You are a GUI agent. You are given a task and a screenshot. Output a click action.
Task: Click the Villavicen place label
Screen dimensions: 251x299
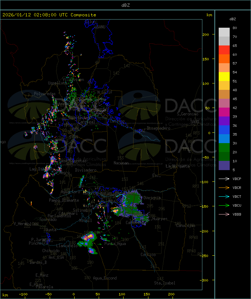[73, 80]
